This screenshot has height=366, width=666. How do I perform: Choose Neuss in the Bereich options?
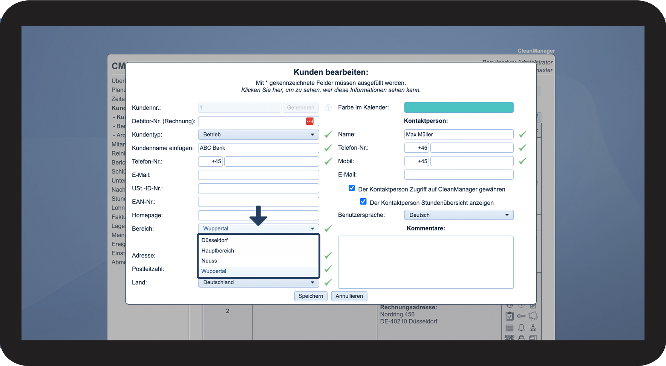[209, 261]
